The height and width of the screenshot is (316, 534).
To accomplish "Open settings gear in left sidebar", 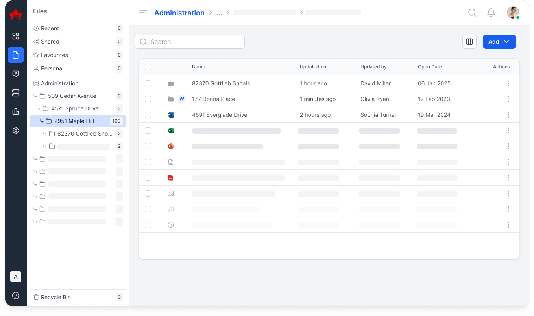I will point(16,130).
